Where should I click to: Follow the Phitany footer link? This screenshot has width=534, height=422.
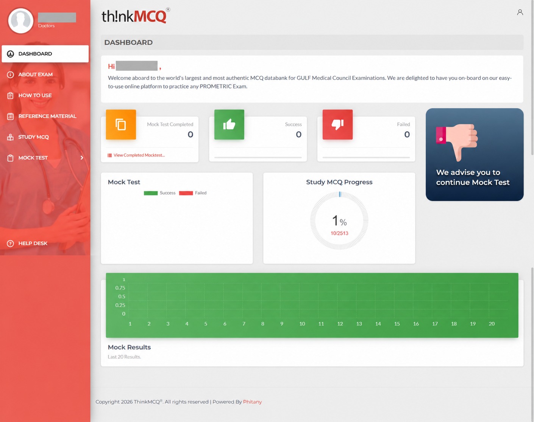[252, 402]
